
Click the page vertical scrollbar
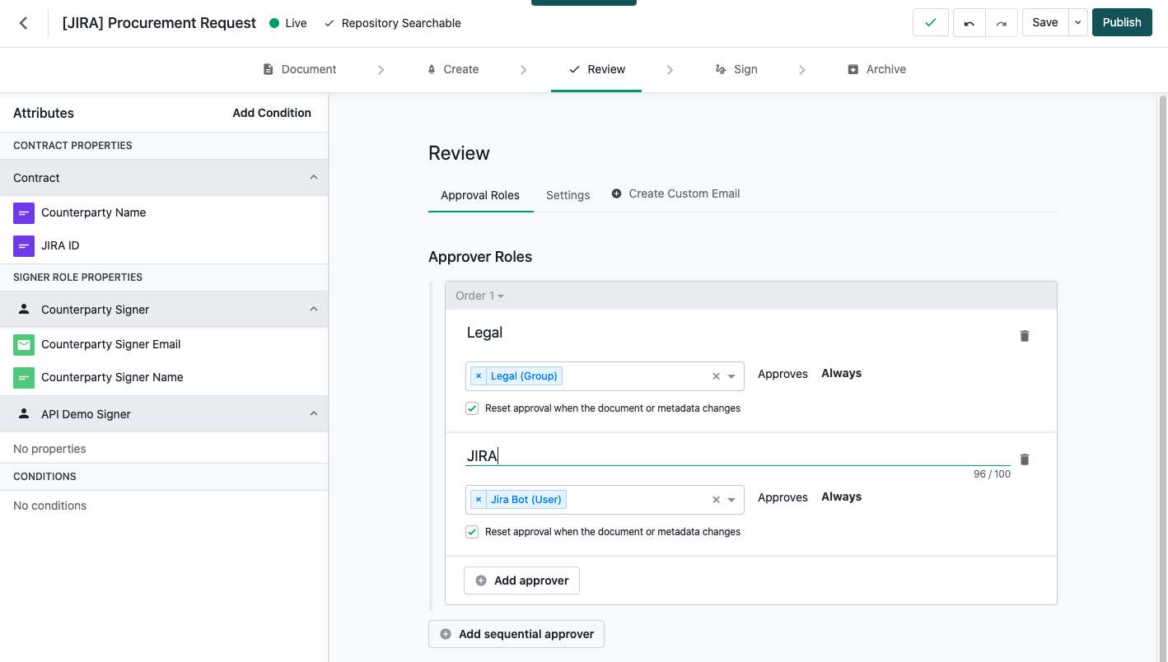1162,379
